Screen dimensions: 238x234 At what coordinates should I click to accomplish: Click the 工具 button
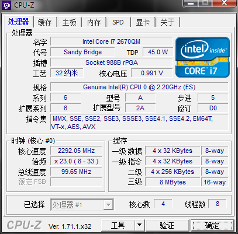tap(118, 225)
